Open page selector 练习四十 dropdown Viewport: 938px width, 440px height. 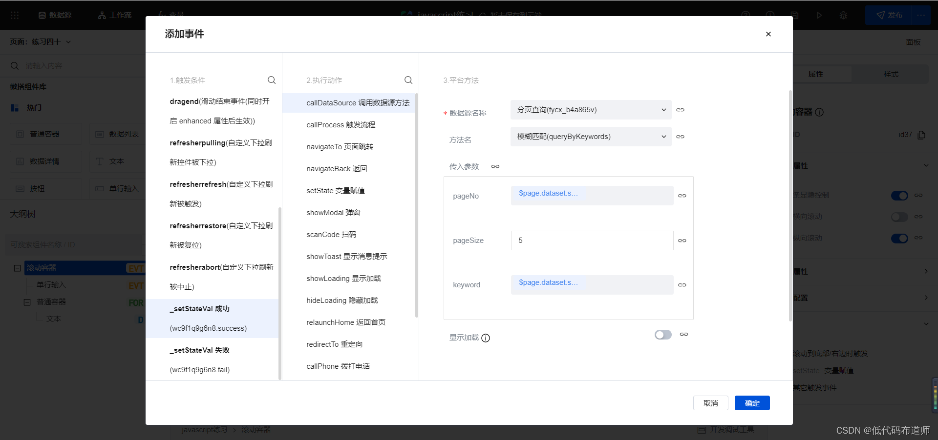[x=41, y=42]
